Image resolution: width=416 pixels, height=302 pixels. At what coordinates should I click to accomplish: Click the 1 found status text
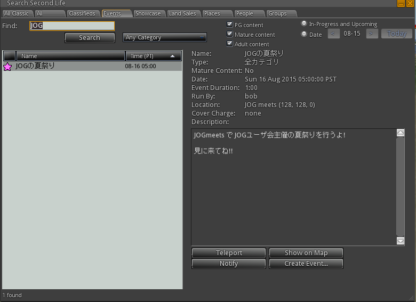point(12,295)
